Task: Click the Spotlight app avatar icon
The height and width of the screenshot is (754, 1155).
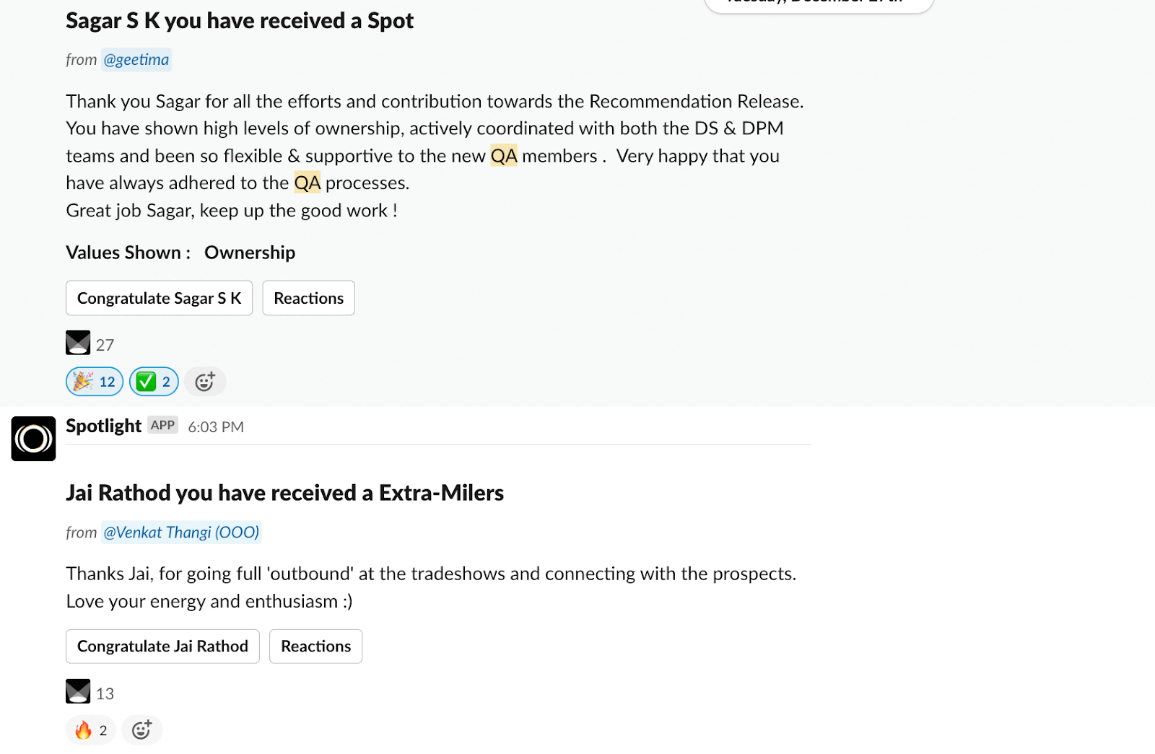Action: pyautogui.click(x=33, y=439)
